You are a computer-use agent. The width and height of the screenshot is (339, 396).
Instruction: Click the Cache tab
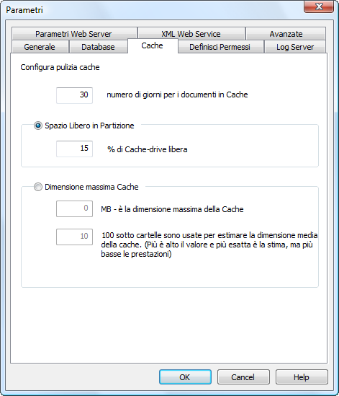(x=153, y=45)
